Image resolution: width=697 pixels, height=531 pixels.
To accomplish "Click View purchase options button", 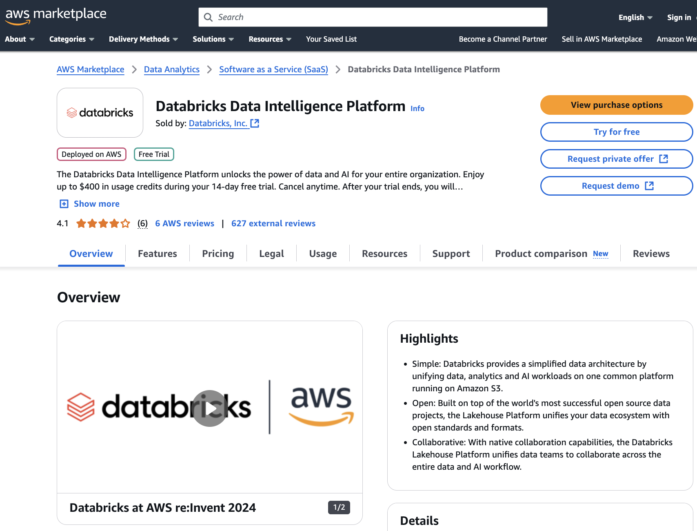I will click(616, 105).
